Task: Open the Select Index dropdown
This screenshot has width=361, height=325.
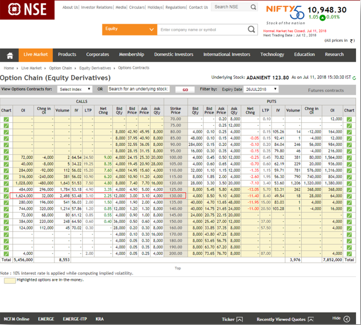Action: [75, 89]
